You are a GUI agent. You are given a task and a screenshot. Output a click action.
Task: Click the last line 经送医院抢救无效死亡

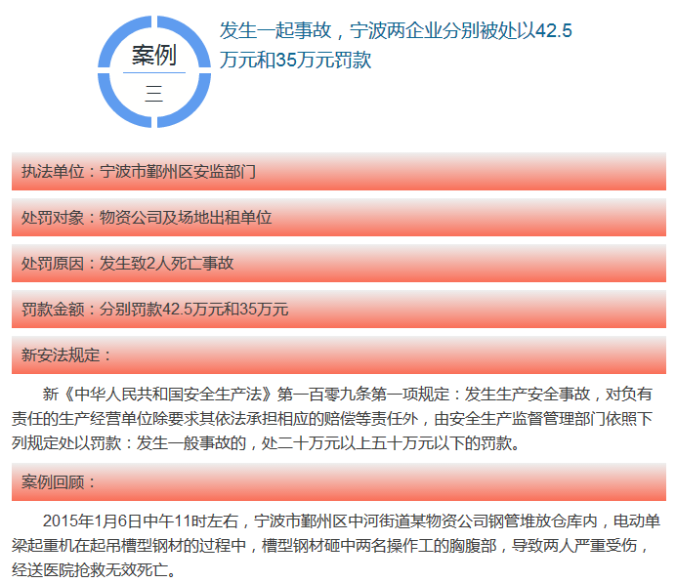click(96, 569)
